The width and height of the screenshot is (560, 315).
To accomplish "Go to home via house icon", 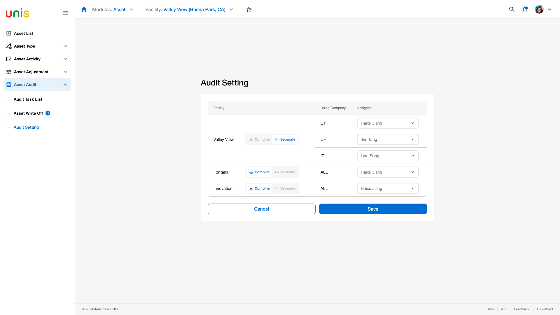I will pos(84,9).
